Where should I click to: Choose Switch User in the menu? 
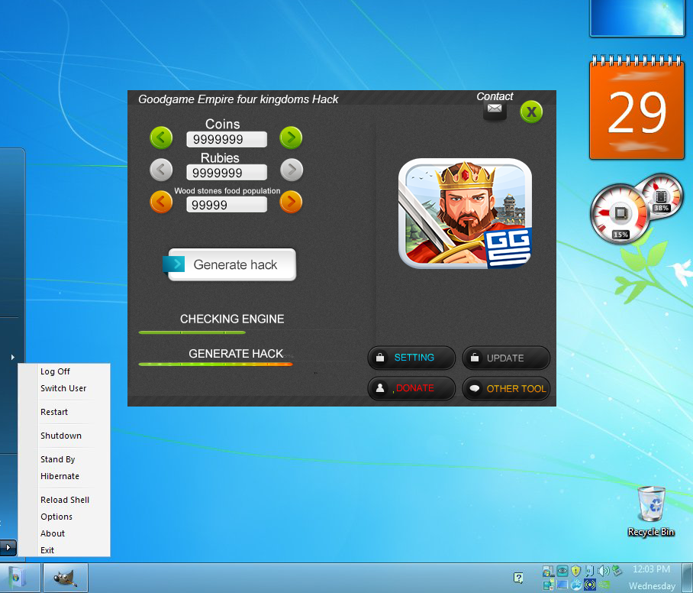pyautogui.click(x=63, y=388)
